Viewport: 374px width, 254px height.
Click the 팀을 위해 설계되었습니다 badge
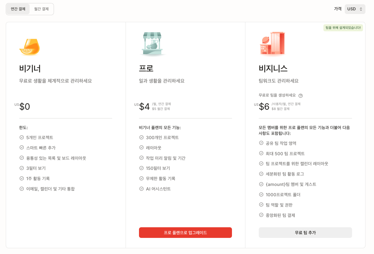[x=343, y=28]
